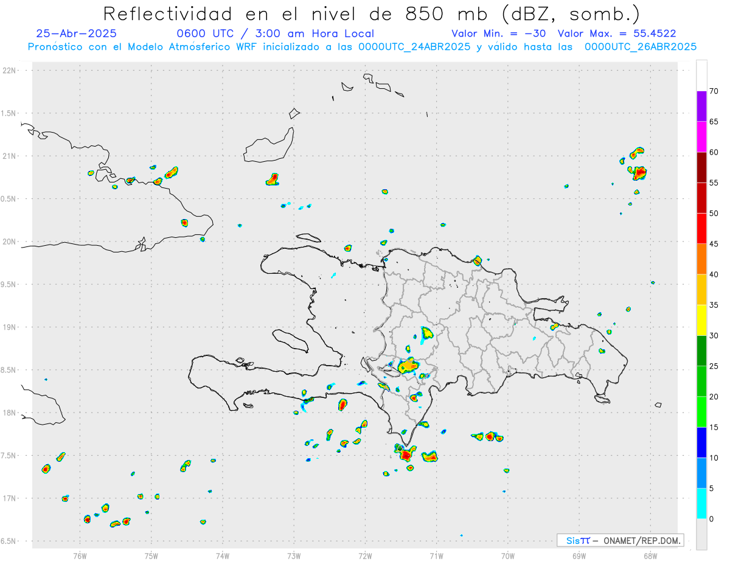
Task: Click the colorbar scale value '0'
Action: point(712,519)
